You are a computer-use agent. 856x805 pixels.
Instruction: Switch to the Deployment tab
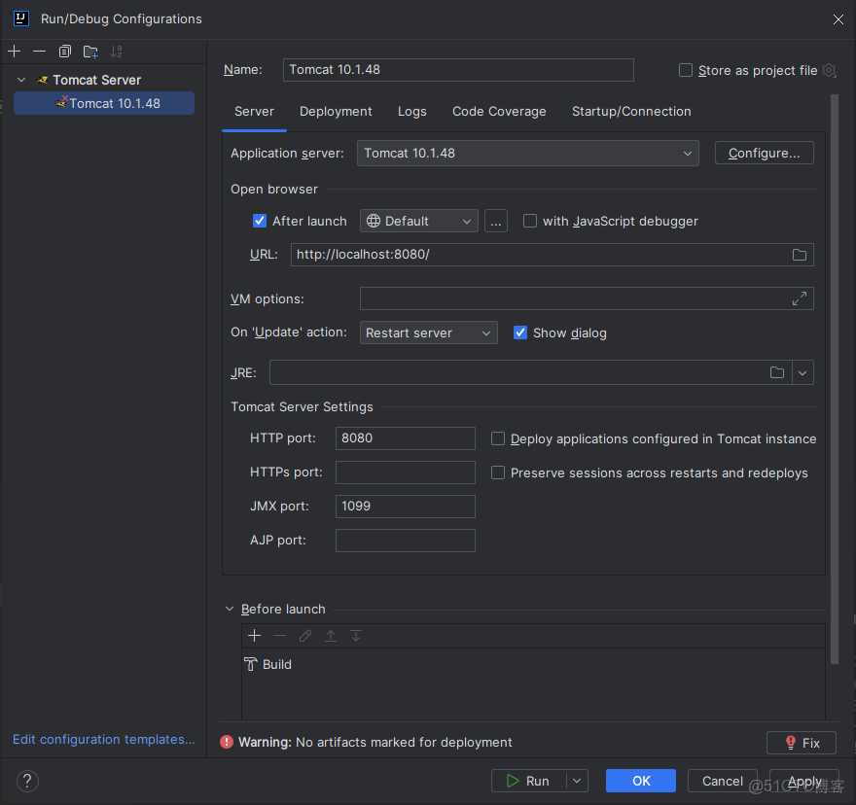[336, 112]
